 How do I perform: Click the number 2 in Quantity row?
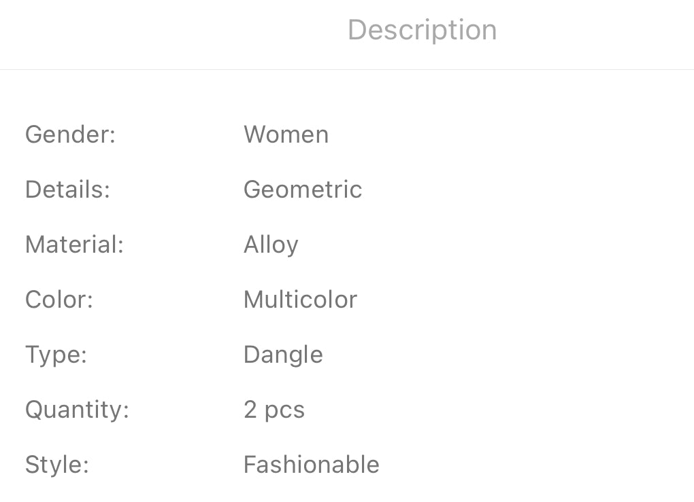250,410
